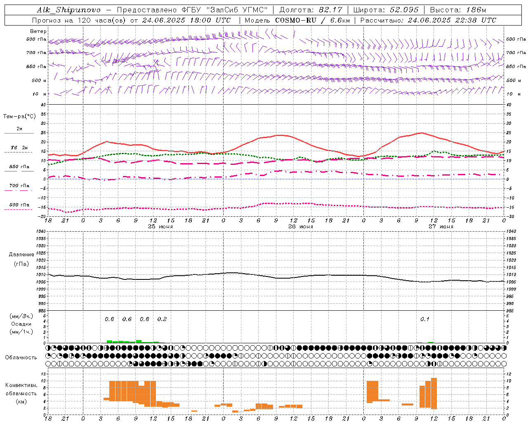Click the forecast start 24.06.2025 18:00 UTC

pos(186,20)
